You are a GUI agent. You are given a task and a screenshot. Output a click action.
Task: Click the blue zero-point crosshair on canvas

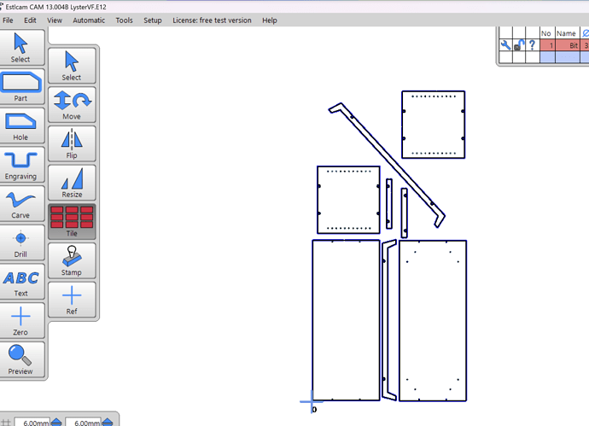(x=312, y=401)
